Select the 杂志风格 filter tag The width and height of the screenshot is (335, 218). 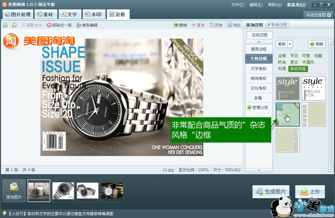tap(298, 68)
